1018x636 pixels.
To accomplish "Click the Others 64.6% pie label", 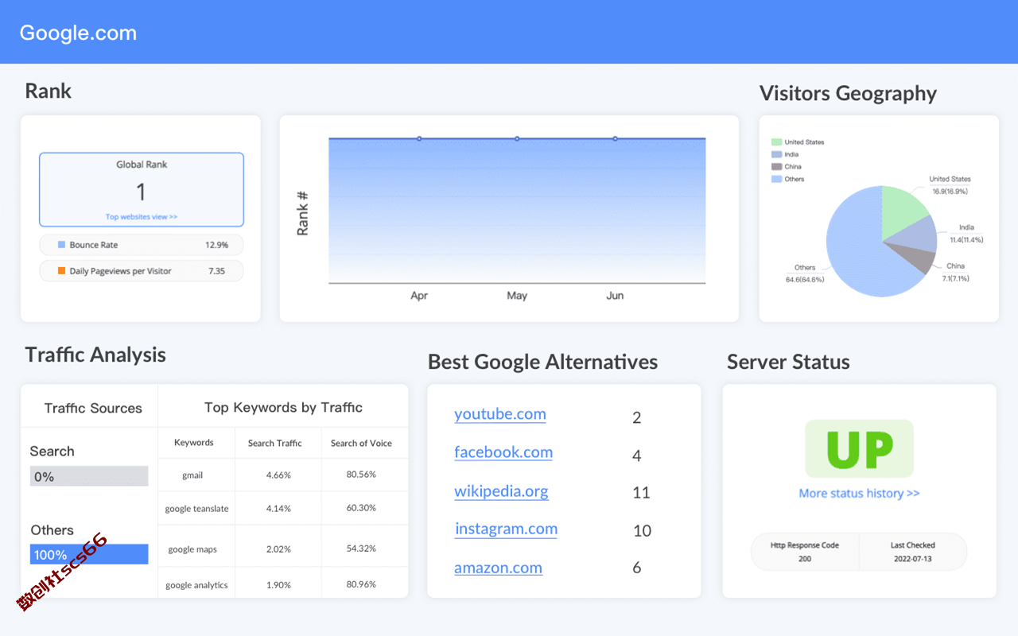I will pyautogui.click(x=805, y=273).
